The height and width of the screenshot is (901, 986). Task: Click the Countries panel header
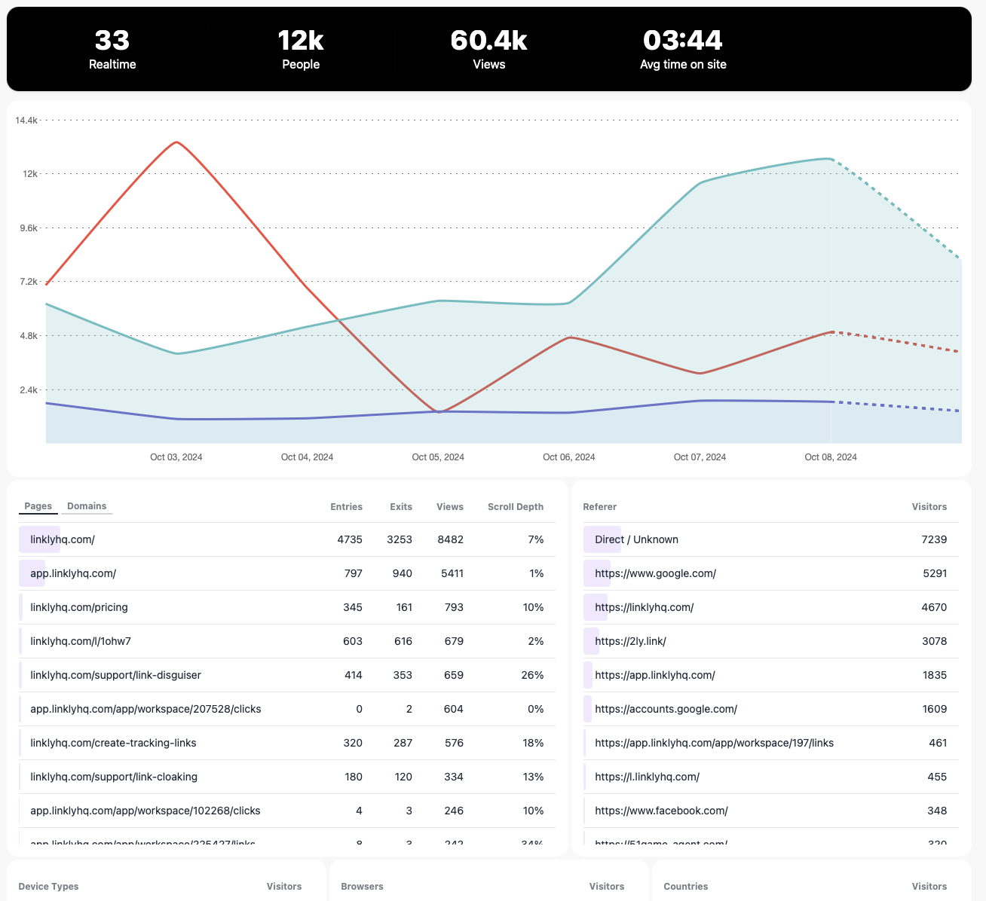(x=685, y=887)
